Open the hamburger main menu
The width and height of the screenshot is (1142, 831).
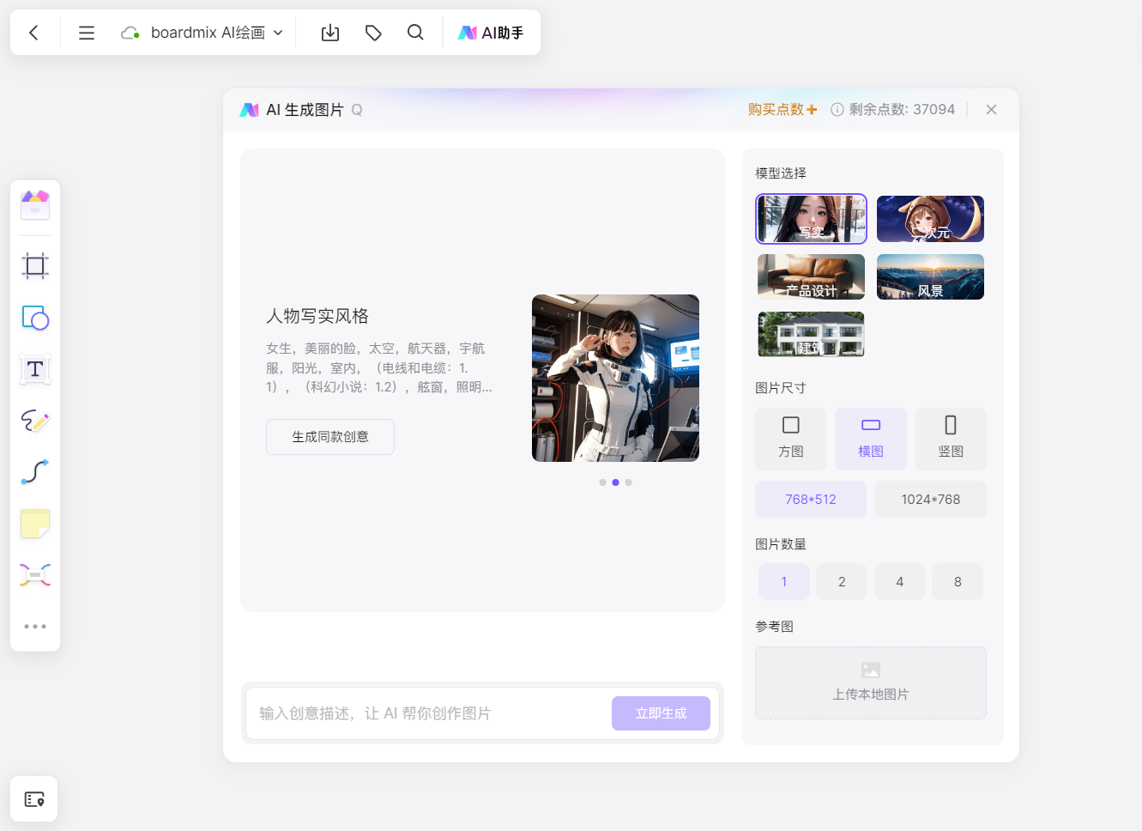point(87,33)
